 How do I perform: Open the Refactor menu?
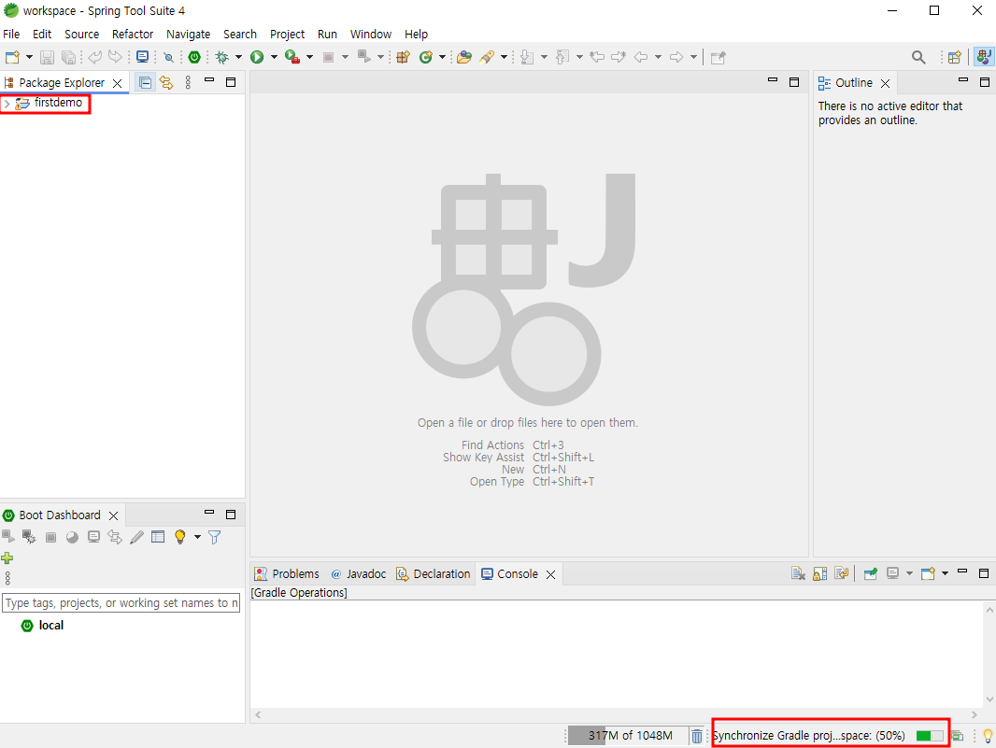tap(133, 35)
